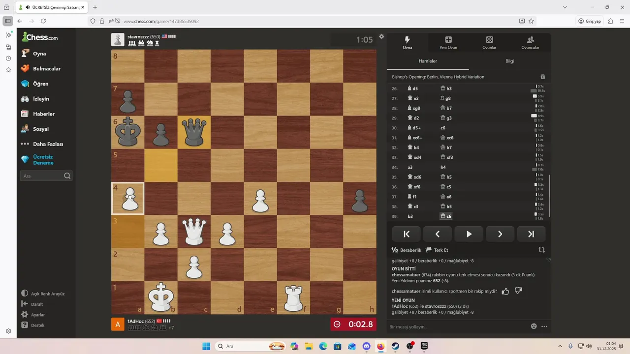Toggle the browser sidebar panel button
630x354 pixels.
pyautogui.click(x=7, y=21)
